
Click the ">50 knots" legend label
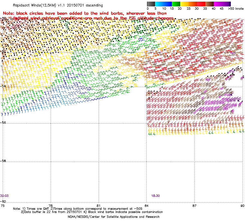(x=236, y=9)
